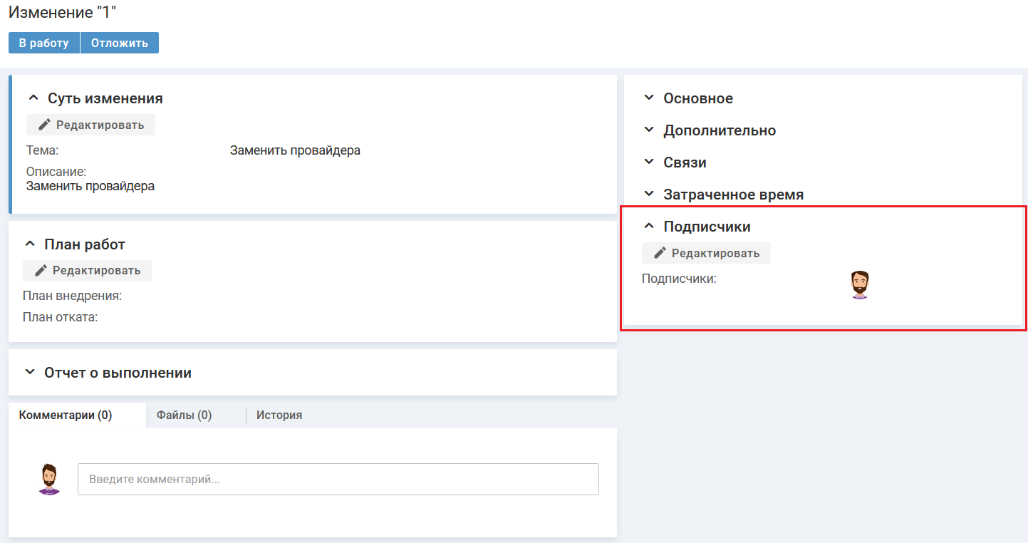Click the Тема value Заменить провайдера
The height and width of the screenshot is (543, 1028).
pos(295,151)
